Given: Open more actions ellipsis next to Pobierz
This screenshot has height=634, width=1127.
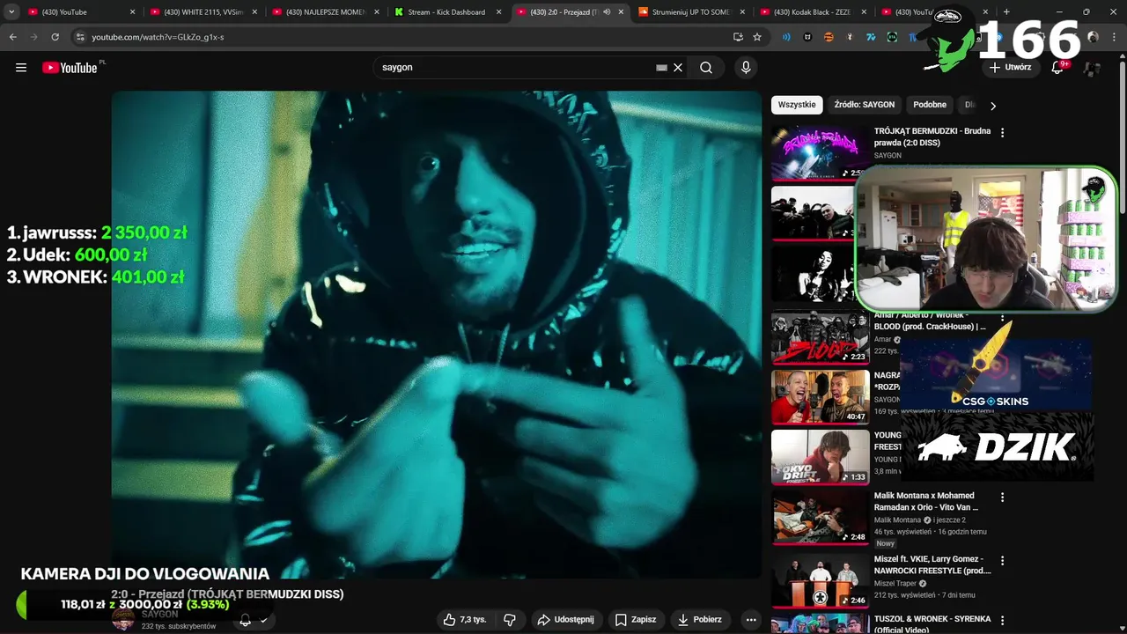Looking at the screenshot, I should (x=750, y=620).
